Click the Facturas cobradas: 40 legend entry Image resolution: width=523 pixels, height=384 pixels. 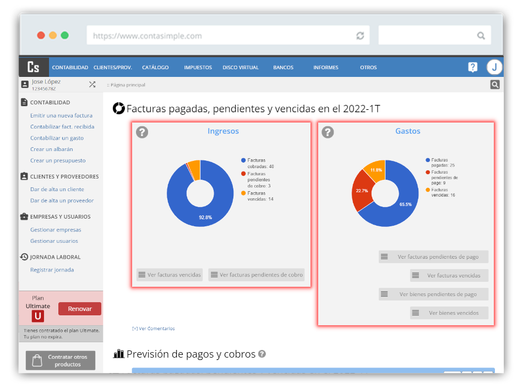point(258,163)
